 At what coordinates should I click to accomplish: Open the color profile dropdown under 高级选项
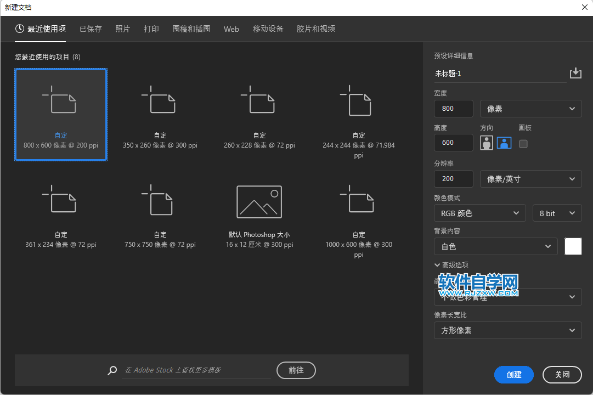pos(507,297)
